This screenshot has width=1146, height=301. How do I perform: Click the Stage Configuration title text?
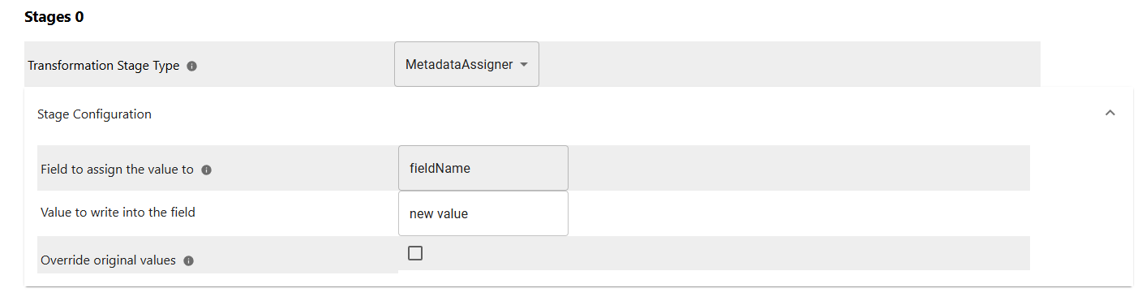pos(94,114)
